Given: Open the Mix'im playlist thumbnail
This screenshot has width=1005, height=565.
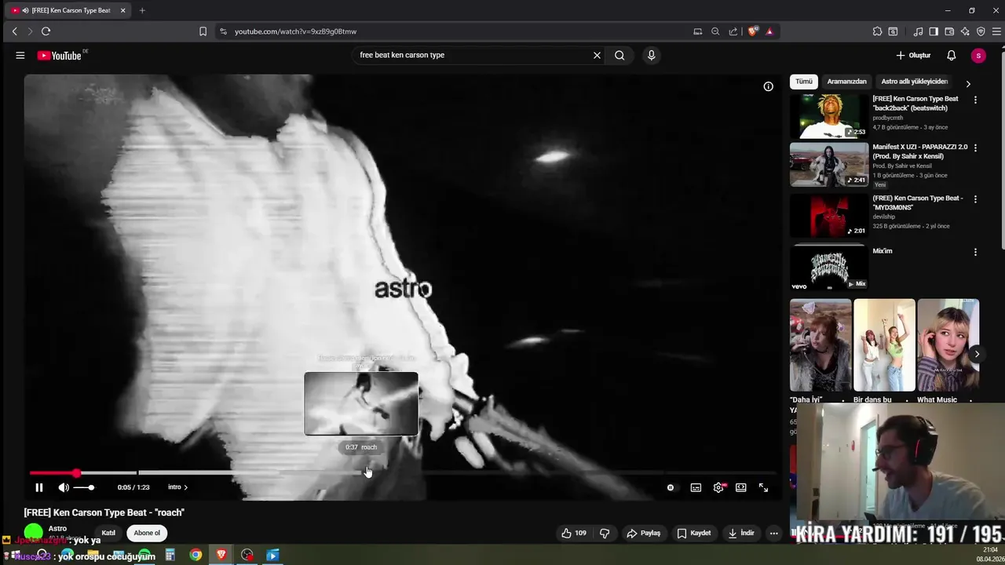Looking at the screenshot, I should click(829, 268).
